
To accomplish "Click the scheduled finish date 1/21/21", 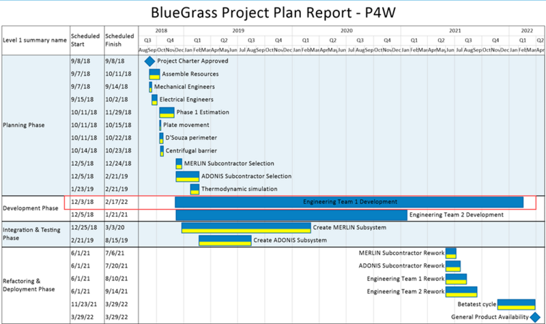I will tap(117, 215).
